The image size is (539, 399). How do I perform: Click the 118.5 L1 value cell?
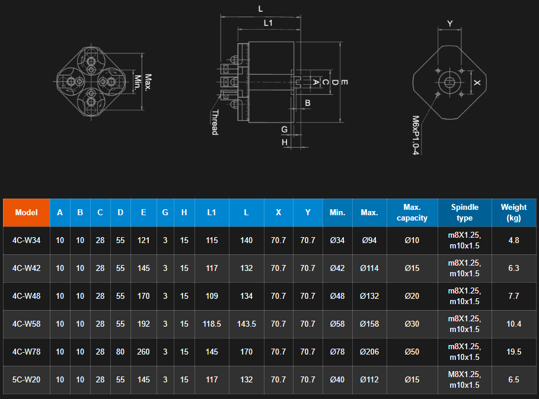(x=212, y=324)
